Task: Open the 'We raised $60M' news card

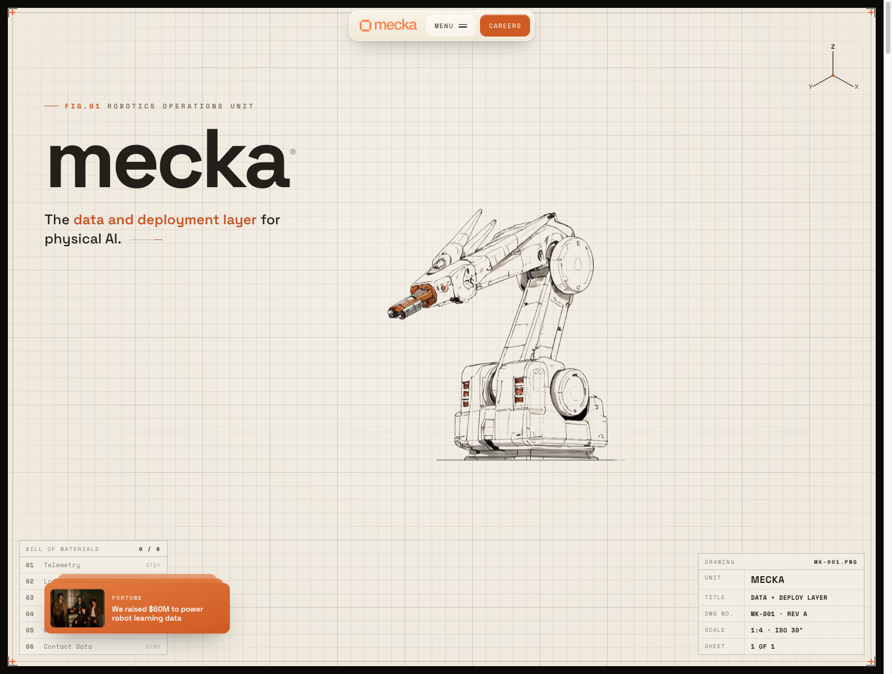Action: click(137, 608)
